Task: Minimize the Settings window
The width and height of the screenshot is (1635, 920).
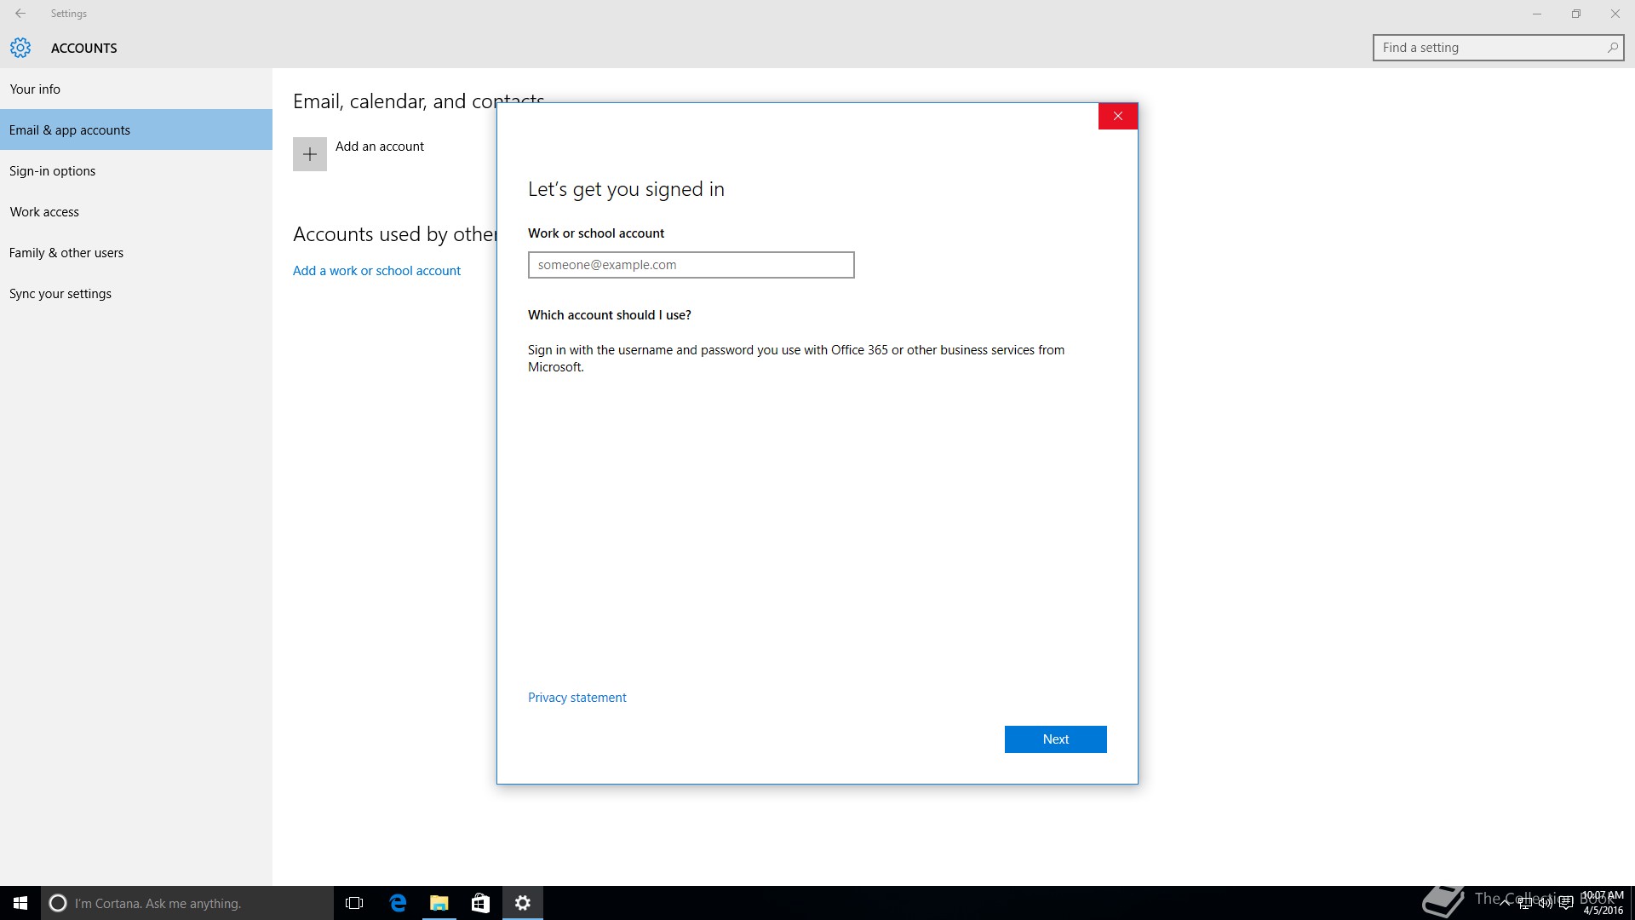Action: pyautogui.click(x=1537, y=14)
